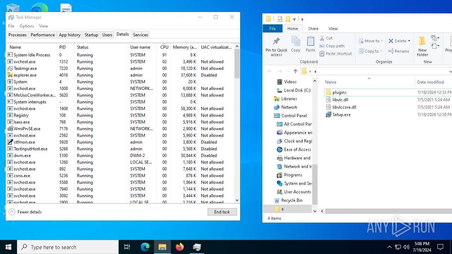Collapse Task Manager with Fewer details

(25, 212)
